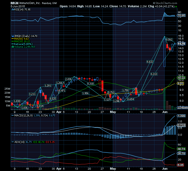Click the 14.70 price tag on right axis

(x=181, y=44)
